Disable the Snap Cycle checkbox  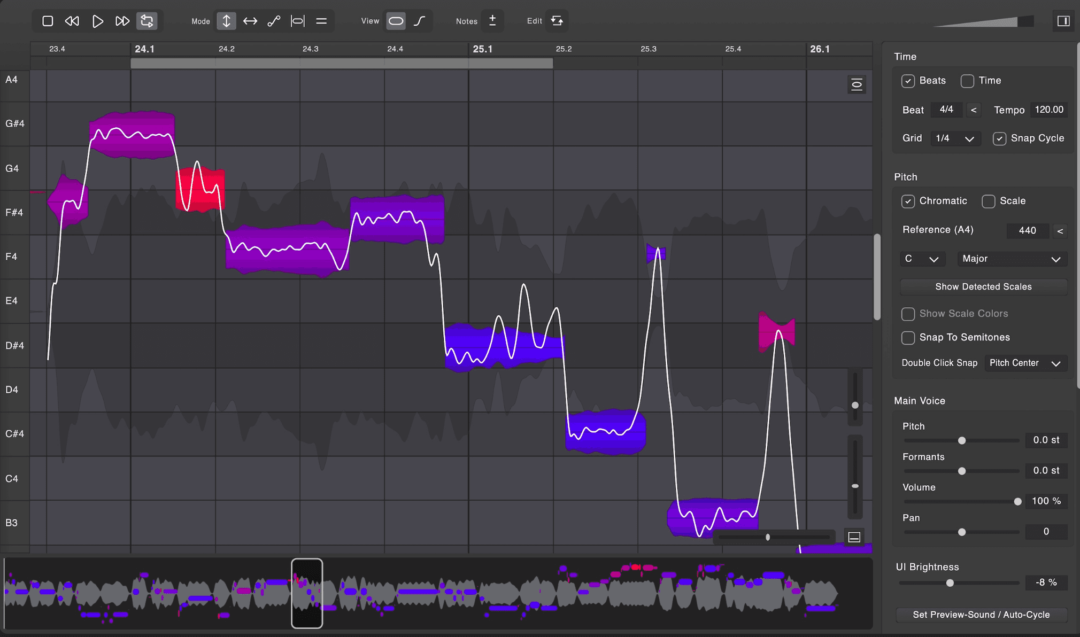(999, 138)
